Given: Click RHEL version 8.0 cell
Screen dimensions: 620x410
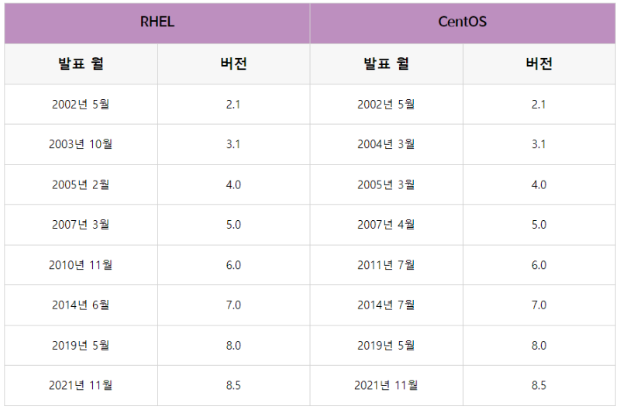Looking at the screenshot, I should tap(234, 346).
